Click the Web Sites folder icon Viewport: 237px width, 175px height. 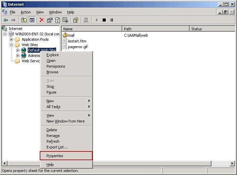coord(17,45)
